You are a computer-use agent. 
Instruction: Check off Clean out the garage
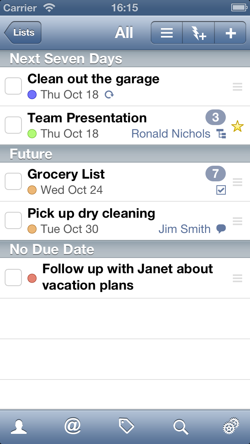click(13, 86)
